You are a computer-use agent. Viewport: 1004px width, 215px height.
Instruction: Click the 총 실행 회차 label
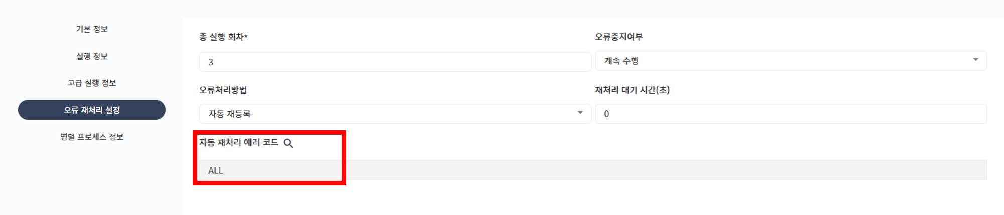(x=221, y=37)
